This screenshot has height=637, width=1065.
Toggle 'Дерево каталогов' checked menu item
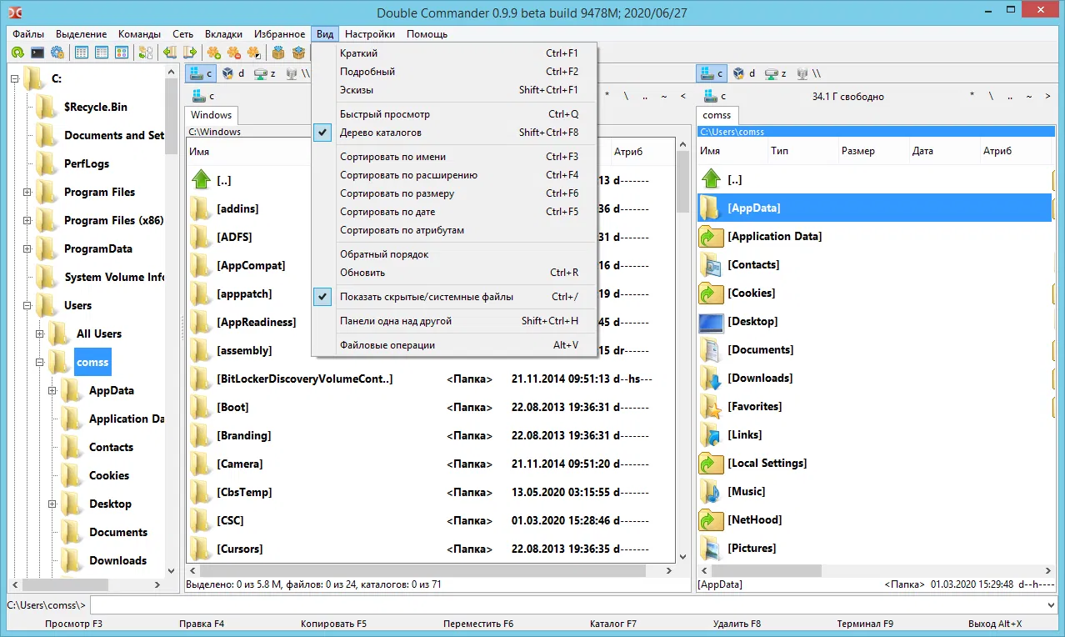coord(455,133)
